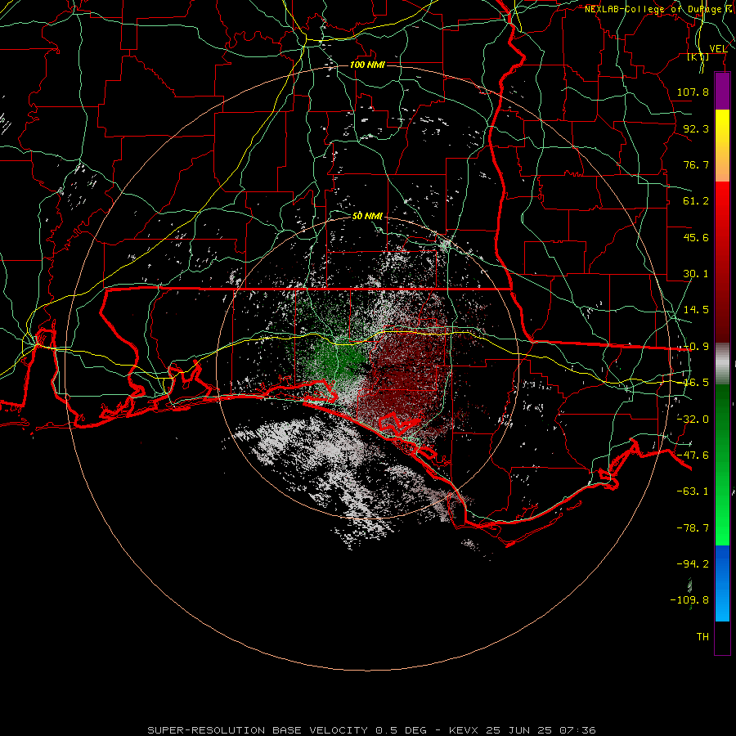
Task: Pick the yellow-orange gradient segment of color bar
Action: click(722, 146)
